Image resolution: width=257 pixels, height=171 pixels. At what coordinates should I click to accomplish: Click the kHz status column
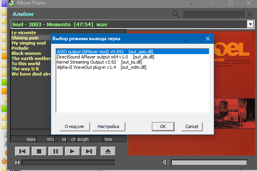[x=46, y=139]
